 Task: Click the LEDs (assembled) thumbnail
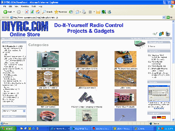click(87, 78)
